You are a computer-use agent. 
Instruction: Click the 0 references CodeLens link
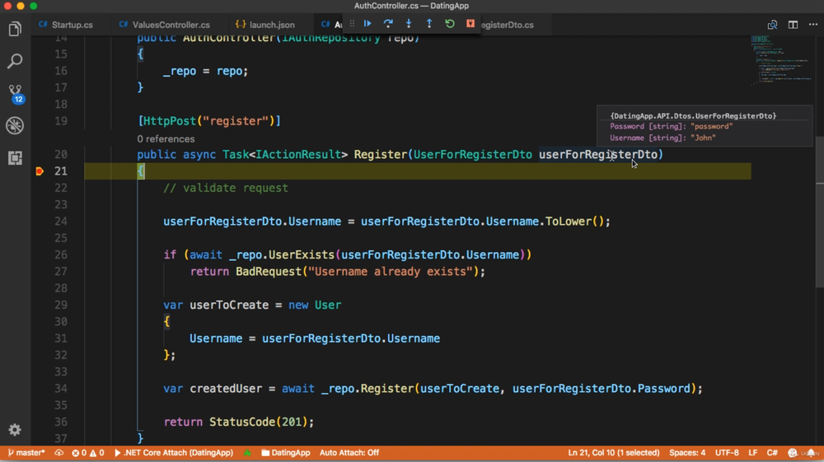[x=166, y=139]
